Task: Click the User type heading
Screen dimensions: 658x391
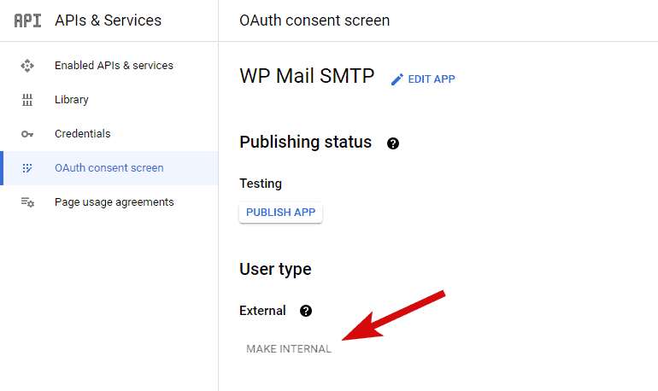Action: click(275, 270)
